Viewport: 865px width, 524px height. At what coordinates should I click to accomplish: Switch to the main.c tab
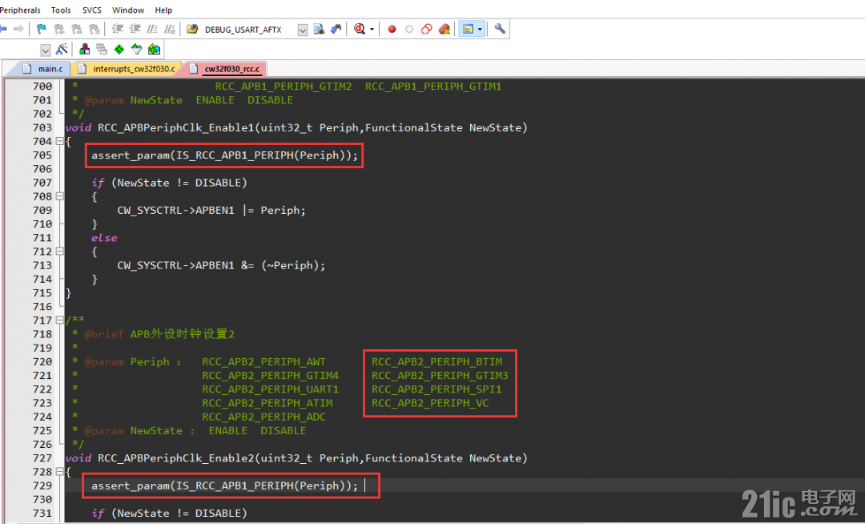43,69
